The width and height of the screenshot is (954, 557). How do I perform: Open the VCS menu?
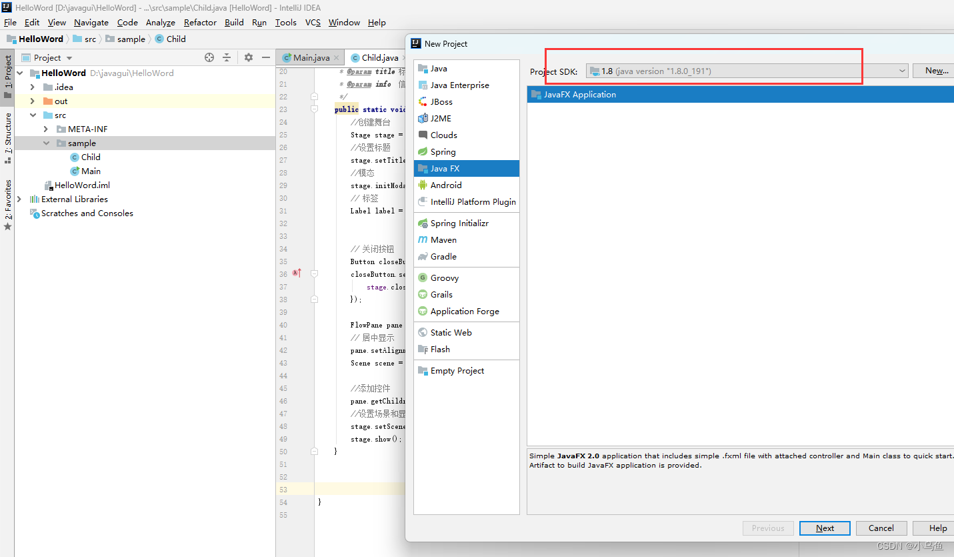pyautogui.click(x=313, y=22)
